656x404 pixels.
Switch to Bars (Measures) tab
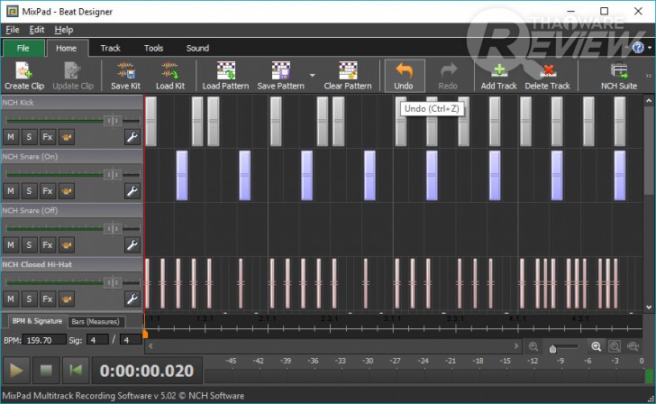point(96,322)
